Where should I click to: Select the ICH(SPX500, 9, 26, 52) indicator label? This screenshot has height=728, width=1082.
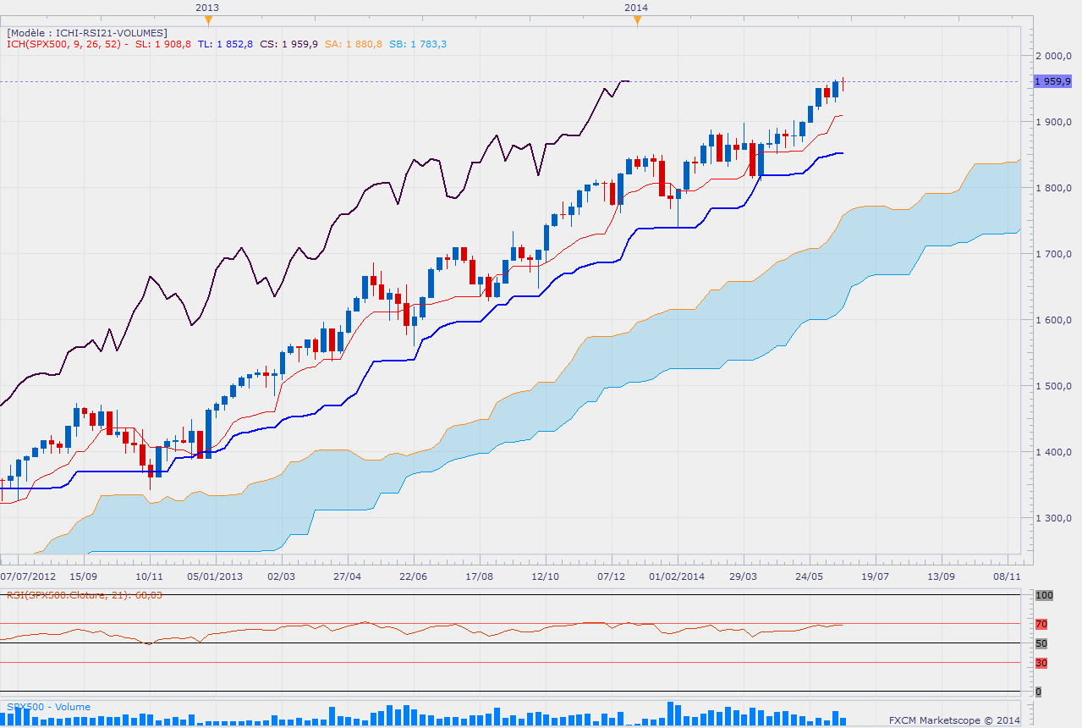point(63,44)
